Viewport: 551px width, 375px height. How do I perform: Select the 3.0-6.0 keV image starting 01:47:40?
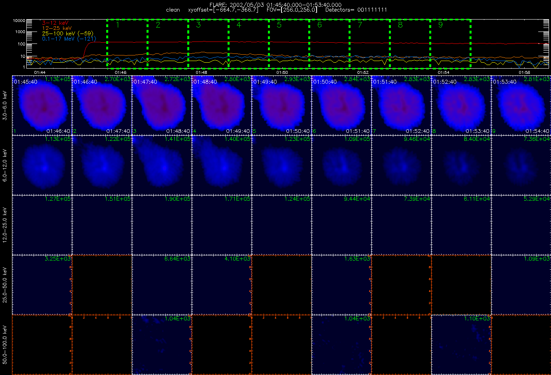pos(162,105)
